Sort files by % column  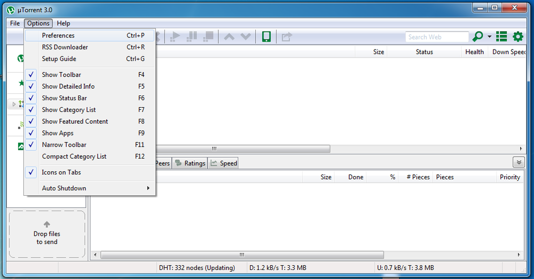382,177
